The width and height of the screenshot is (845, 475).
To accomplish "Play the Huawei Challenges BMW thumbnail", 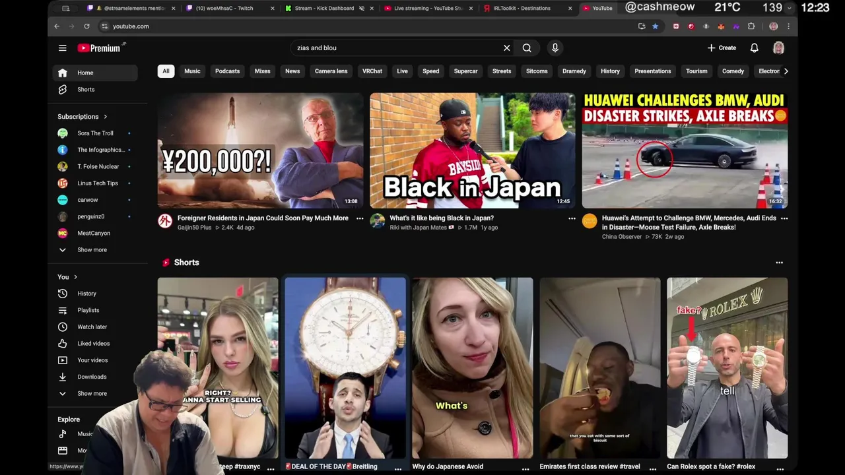I will 685,150.
